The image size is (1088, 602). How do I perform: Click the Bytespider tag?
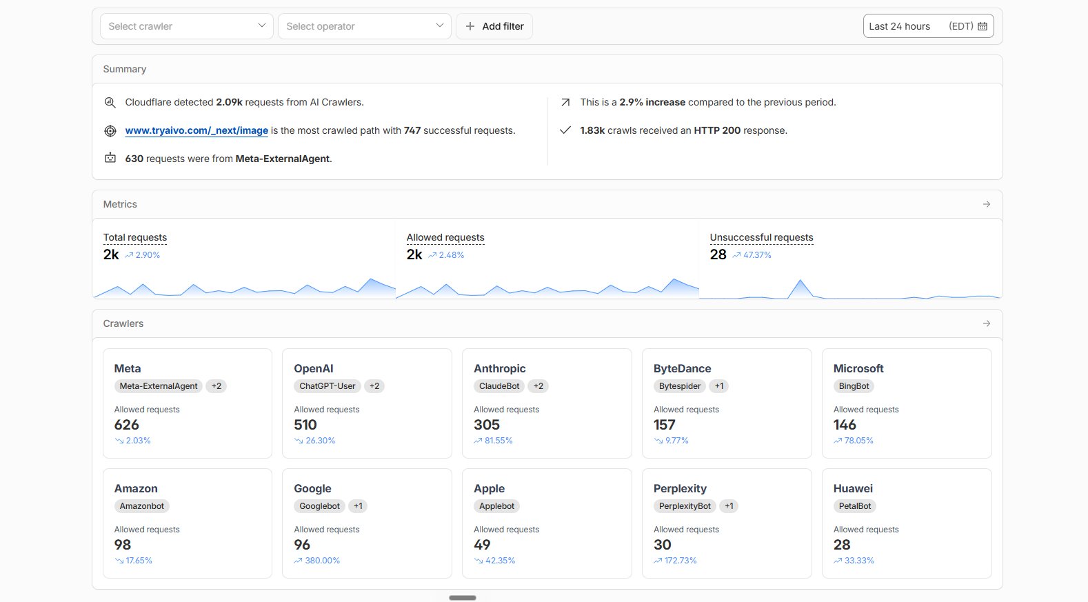coord(680,386)
